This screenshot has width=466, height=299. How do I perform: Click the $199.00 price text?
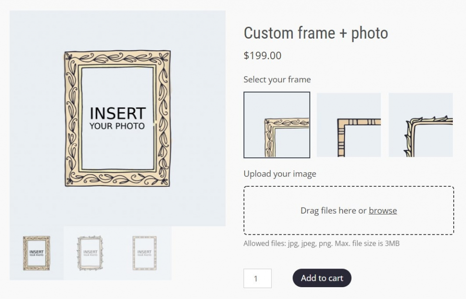[262, 55]
